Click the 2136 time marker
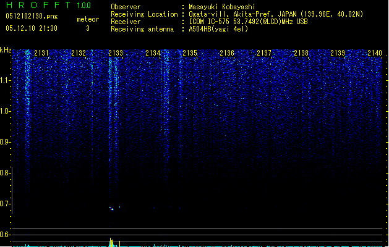389x247 pixels. coord(227,53)
